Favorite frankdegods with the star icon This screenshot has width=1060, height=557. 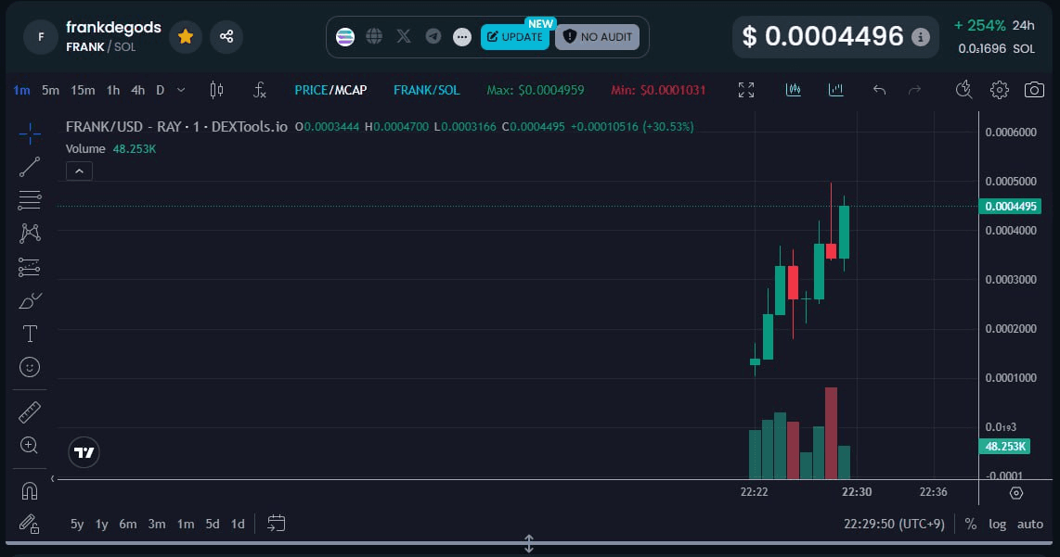(x=186, y=36)
